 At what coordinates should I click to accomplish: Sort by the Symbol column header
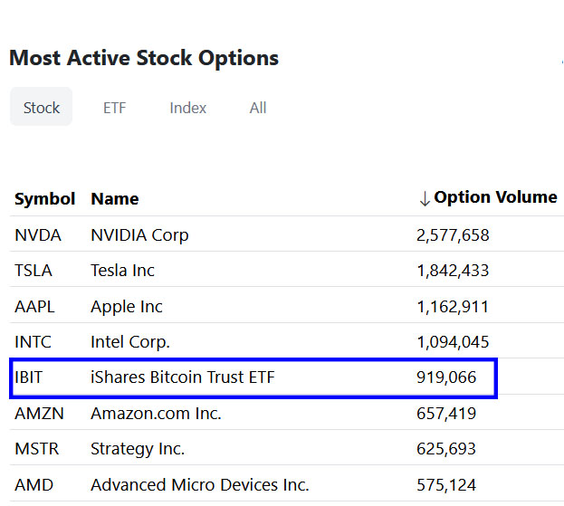pyautogui.click(x=45, y=199)
